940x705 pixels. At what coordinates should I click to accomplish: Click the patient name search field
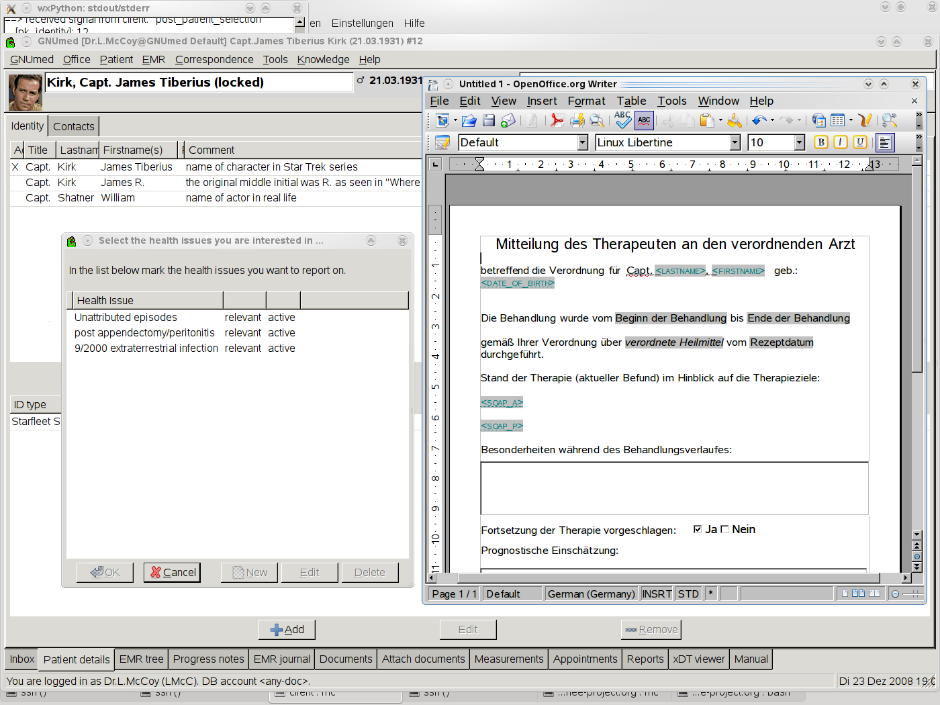[199, 82]
